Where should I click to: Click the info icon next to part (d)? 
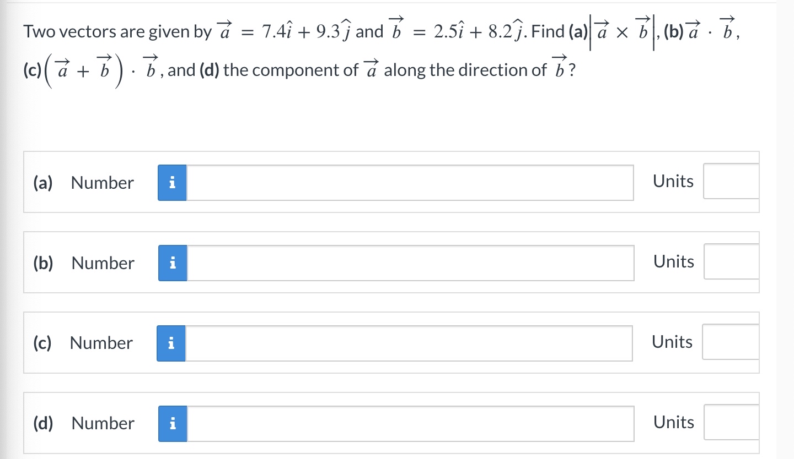(172, 423)
